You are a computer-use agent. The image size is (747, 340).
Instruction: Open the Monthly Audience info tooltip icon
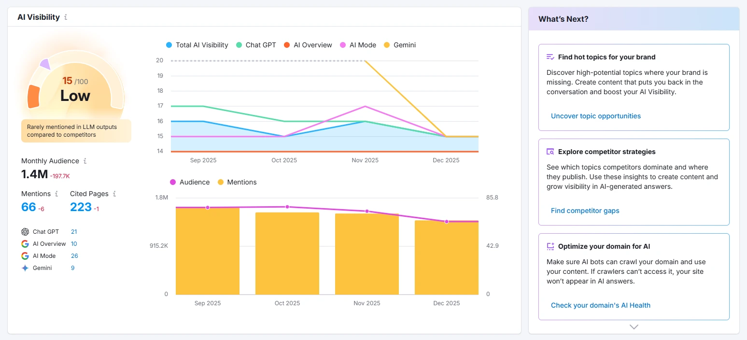(85, 161)
